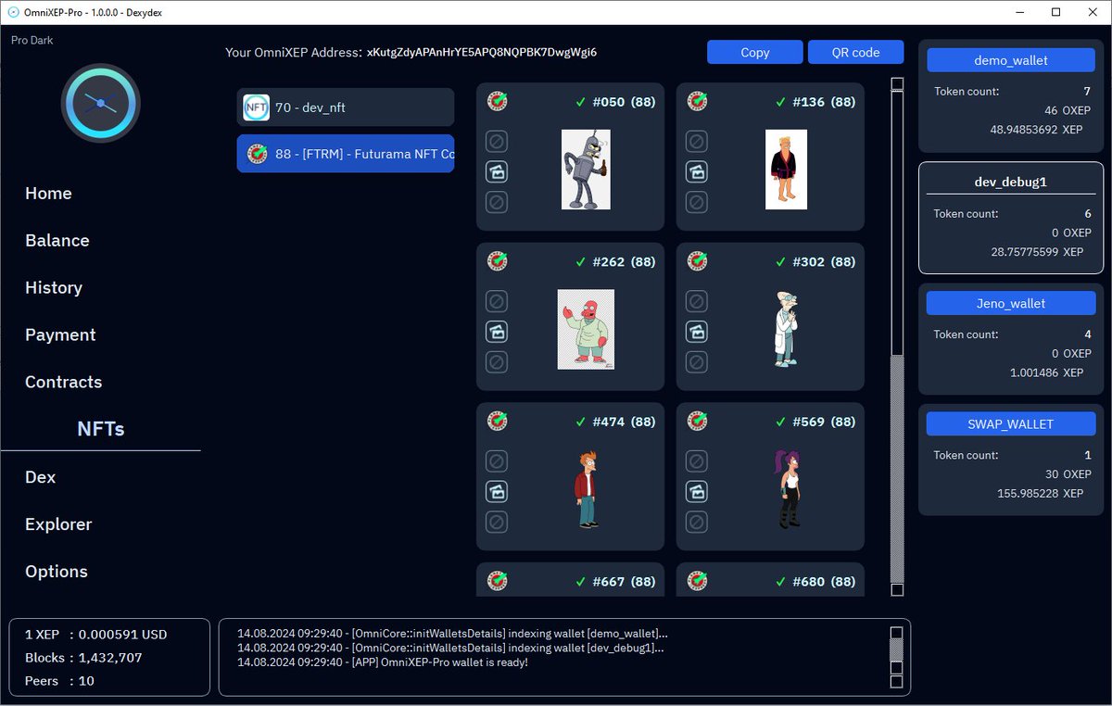Click the log panel scrollbar up button
The image size is (1112, 706).
[896, 633]
